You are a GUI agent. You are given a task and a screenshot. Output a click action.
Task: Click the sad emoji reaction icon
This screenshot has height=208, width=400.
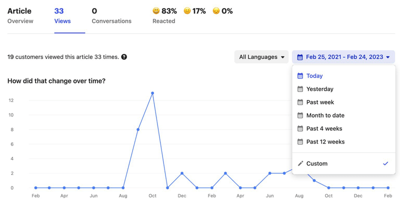click(216, 11)
